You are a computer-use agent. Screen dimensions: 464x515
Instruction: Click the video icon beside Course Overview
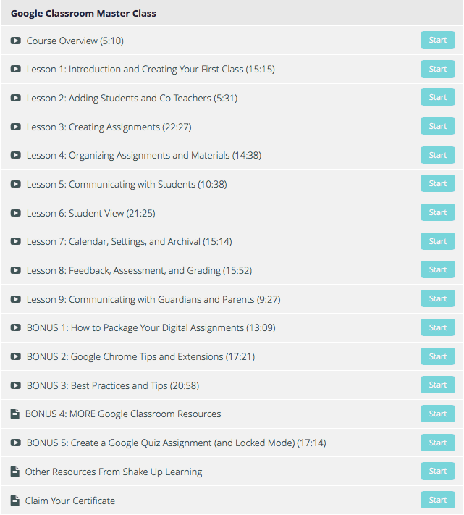click(15, 41)
